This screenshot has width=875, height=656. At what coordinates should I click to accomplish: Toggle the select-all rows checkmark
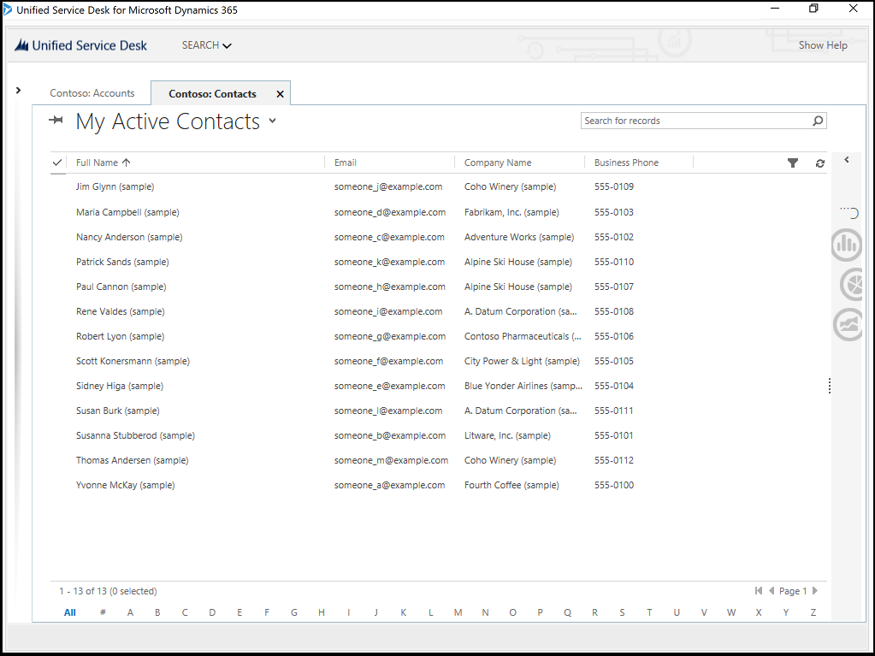[x=57, y=163]
